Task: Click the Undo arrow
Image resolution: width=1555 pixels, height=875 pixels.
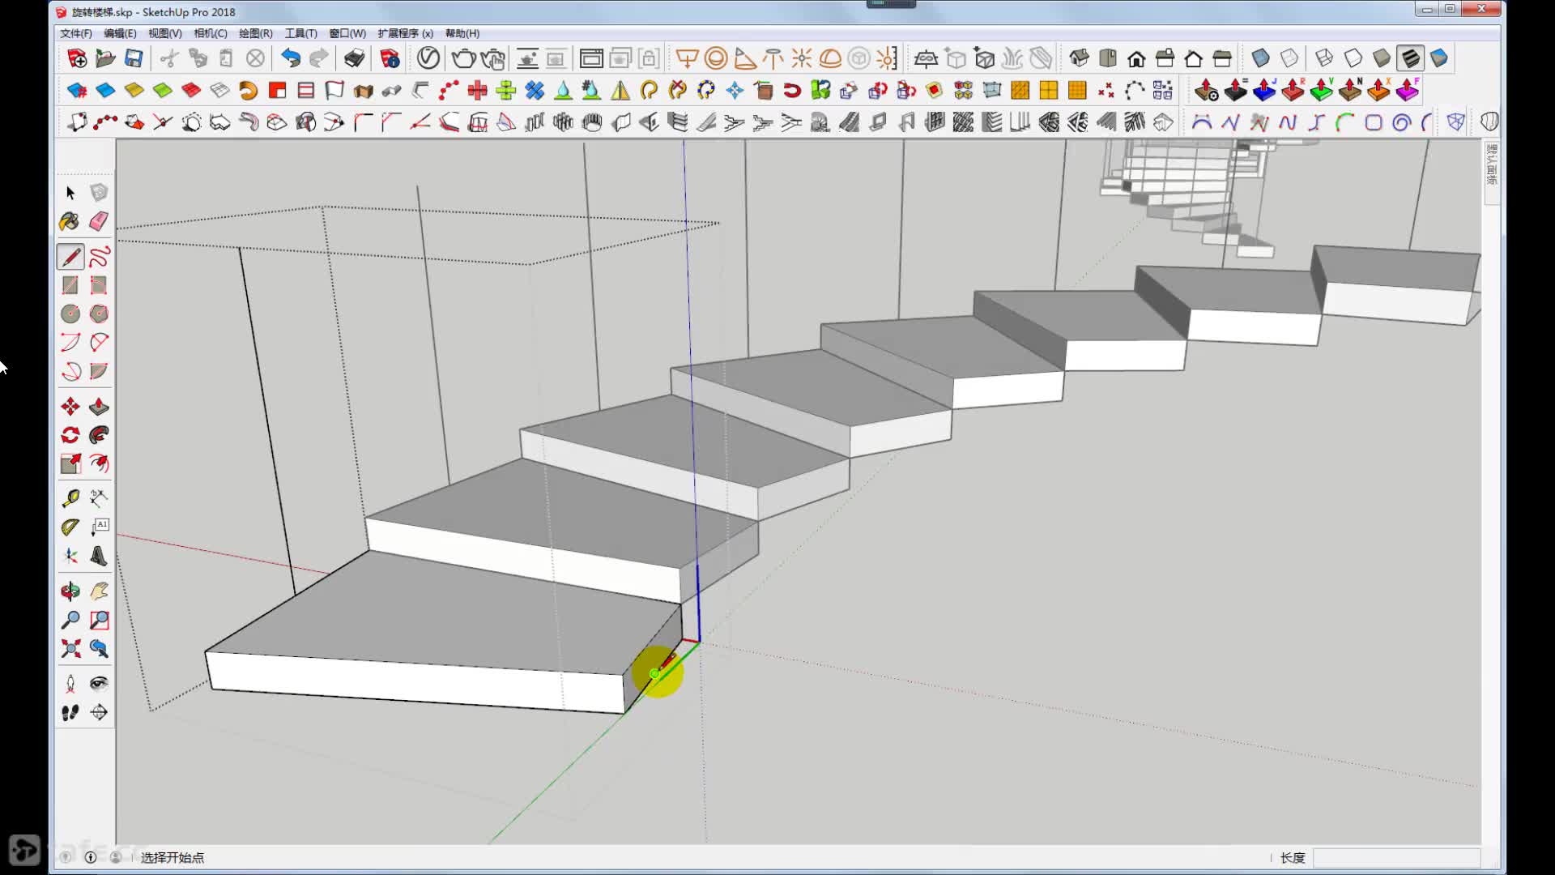Action: coord(290,58)
